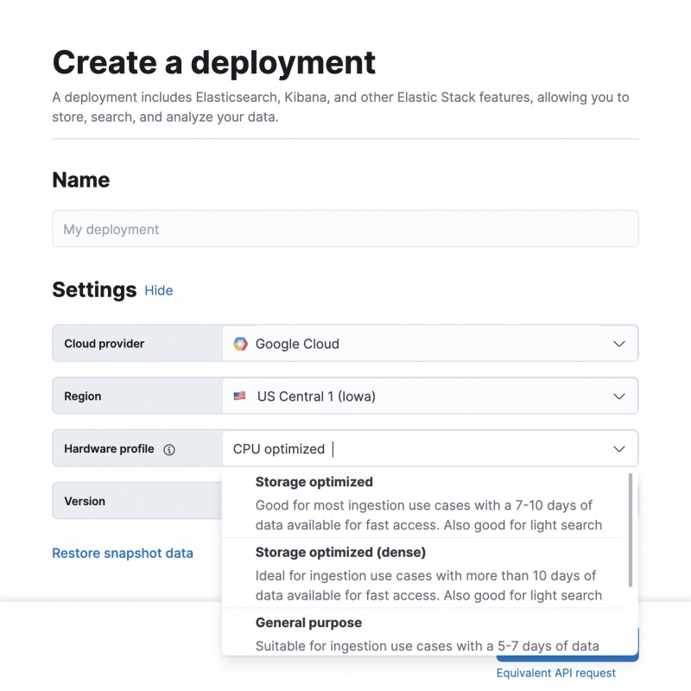Image resolution: width=691 pixels, height=691 pixels.
Task: Click the Hide settings link
Action: (158, 290)
